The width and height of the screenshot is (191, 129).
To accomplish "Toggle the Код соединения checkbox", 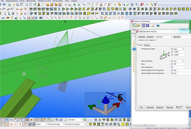I will point(172,67).
